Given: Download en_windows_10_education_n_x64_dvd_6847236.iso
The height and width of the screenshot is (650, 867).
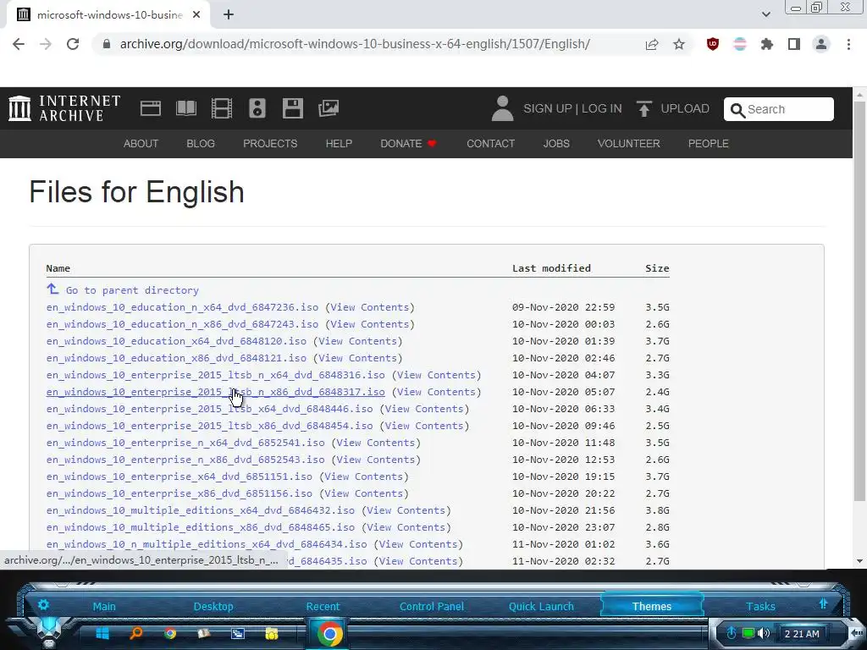Looking at the screenshot, I should 183,307.
